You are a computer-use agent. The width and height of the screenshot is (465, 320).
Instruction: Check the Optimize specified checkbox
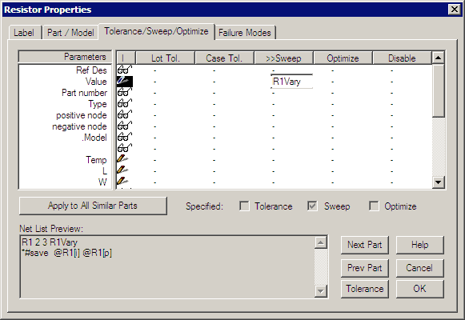click(374, 206)
